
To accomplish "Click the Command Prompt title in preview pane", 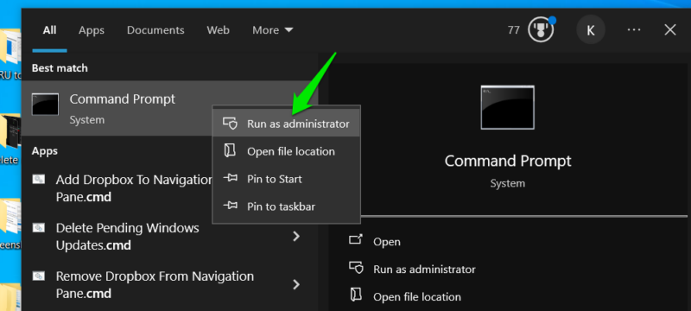I will tap(508, 161).
